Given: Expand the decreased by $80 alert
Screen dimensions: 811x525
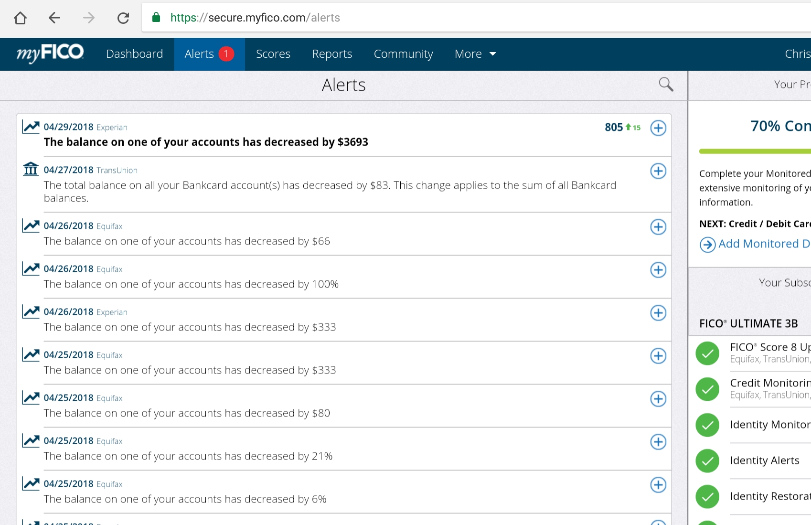Looking at the screenshot, I should [x=658, y=399].
